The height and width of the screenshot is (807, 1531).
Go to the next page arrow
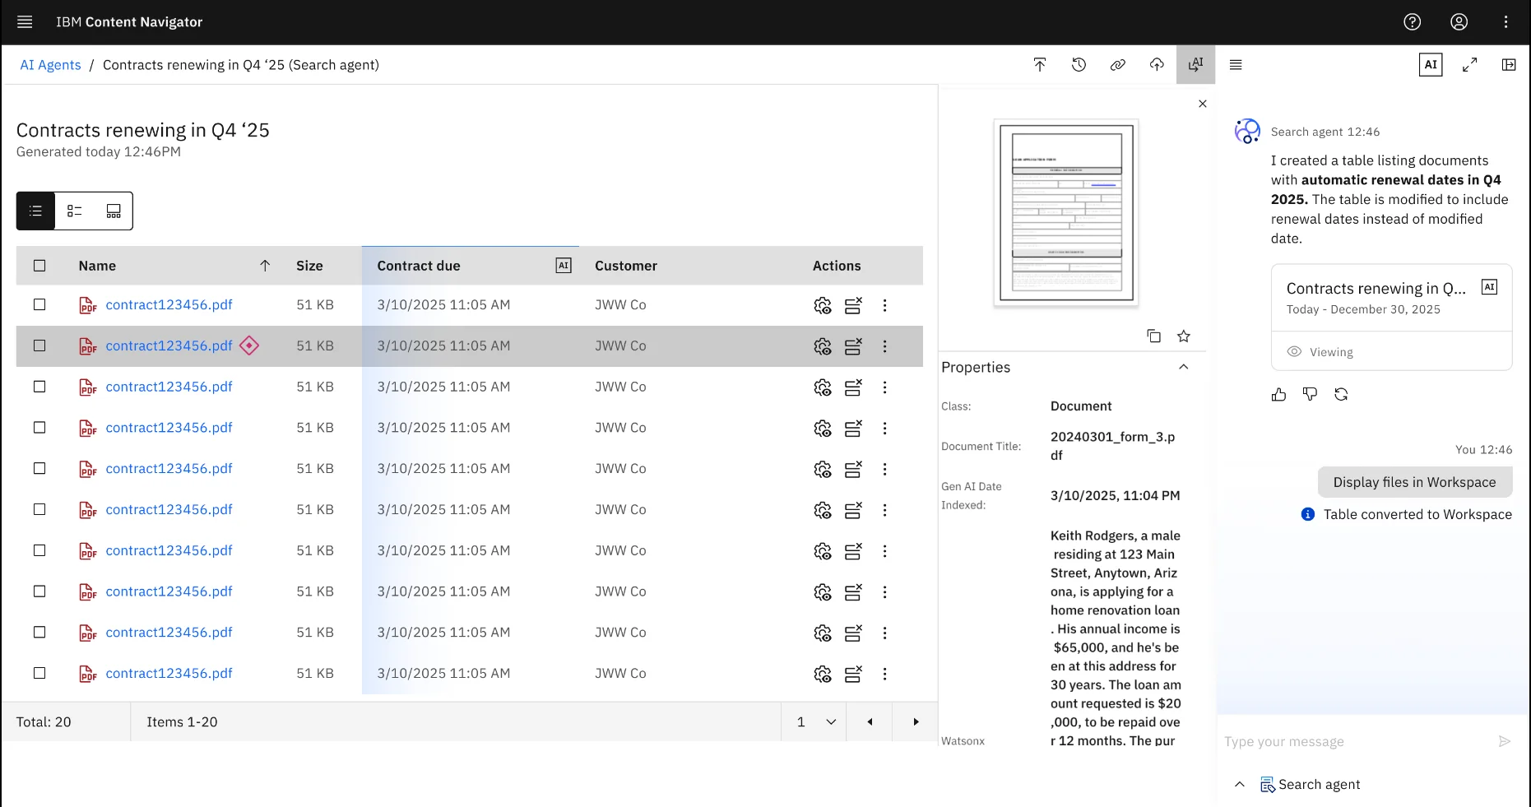pyautogui.click(x=916, y=721)
